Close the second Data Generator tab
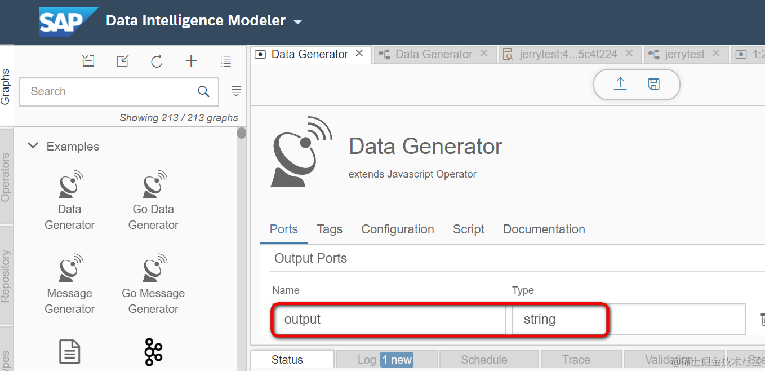 click(x=483, y=54)
